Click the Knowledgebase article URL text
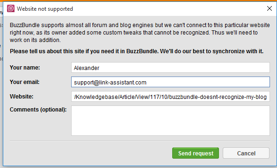The height and width of the screenshot is (168, 277). 170,97
